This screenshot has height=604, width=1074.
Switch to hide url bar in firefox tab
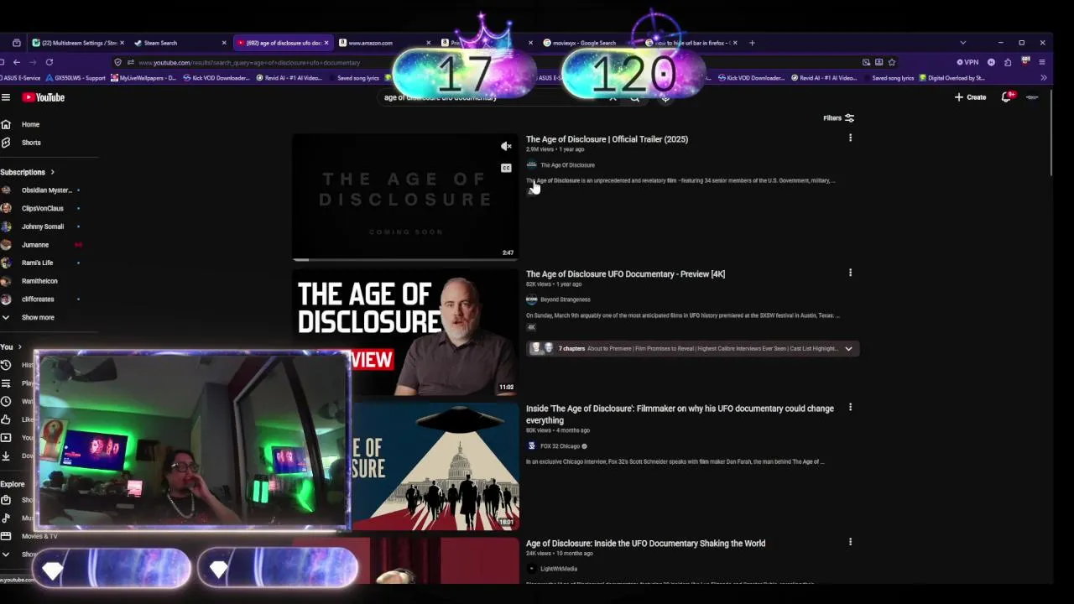click(692, 43)
